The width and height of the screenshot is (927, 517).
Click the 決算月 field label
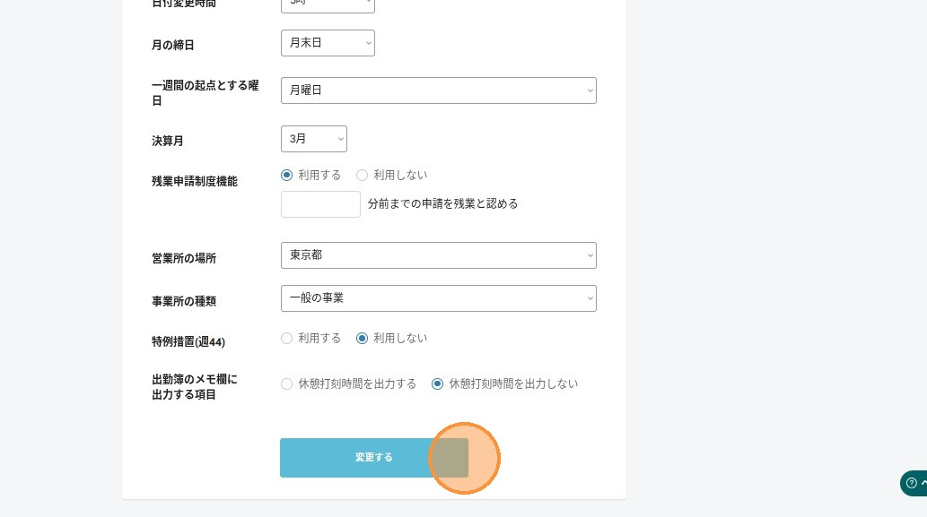pyautogui.click(x=167, y=141)
